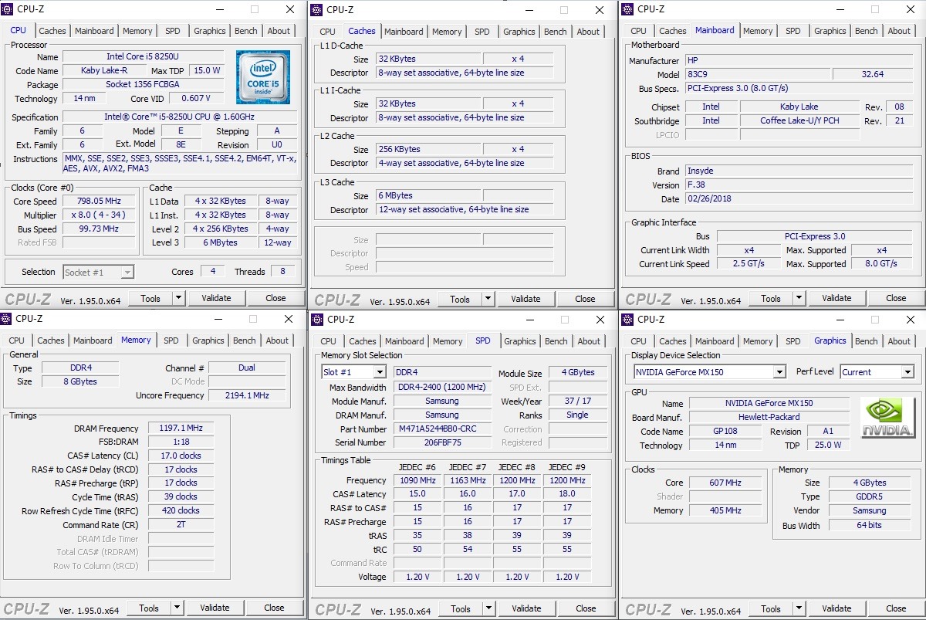The height and width of the screenshot is (620, 926).
Task: Click Max Bandwidth DDR4-2400 field
Action: [442, 387]
